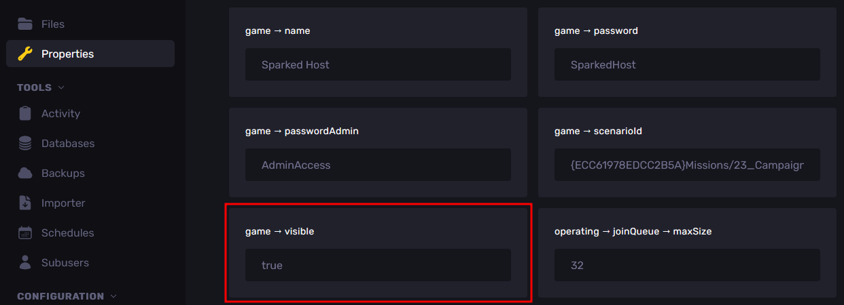Focus the passwordAdmin text field
Image resolution: width=844 pixels, height=305 pixels.
(x=378, y=165)
